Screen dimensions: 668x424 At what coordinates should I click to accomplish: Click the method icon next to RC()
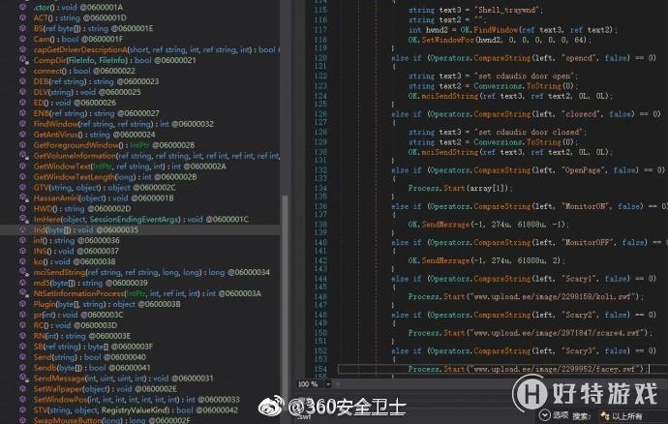tap(22, 325)
